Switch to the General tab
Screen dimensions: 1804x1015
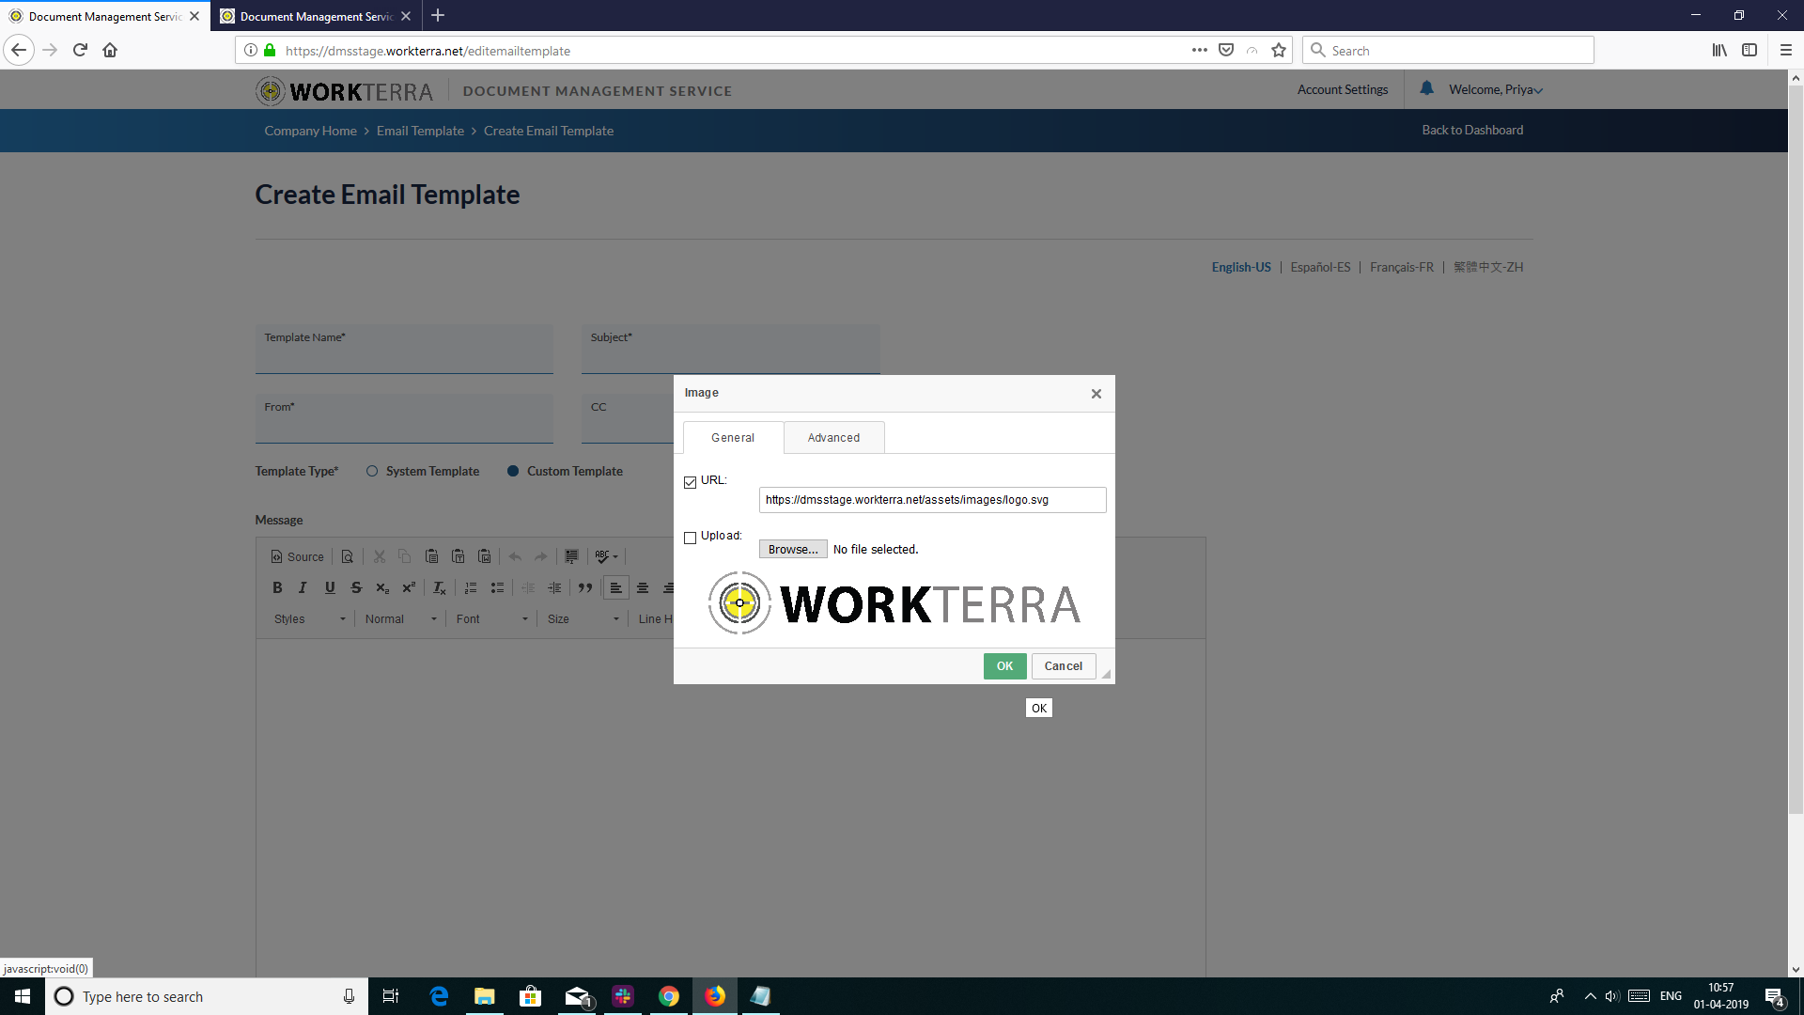click(733, 438)
